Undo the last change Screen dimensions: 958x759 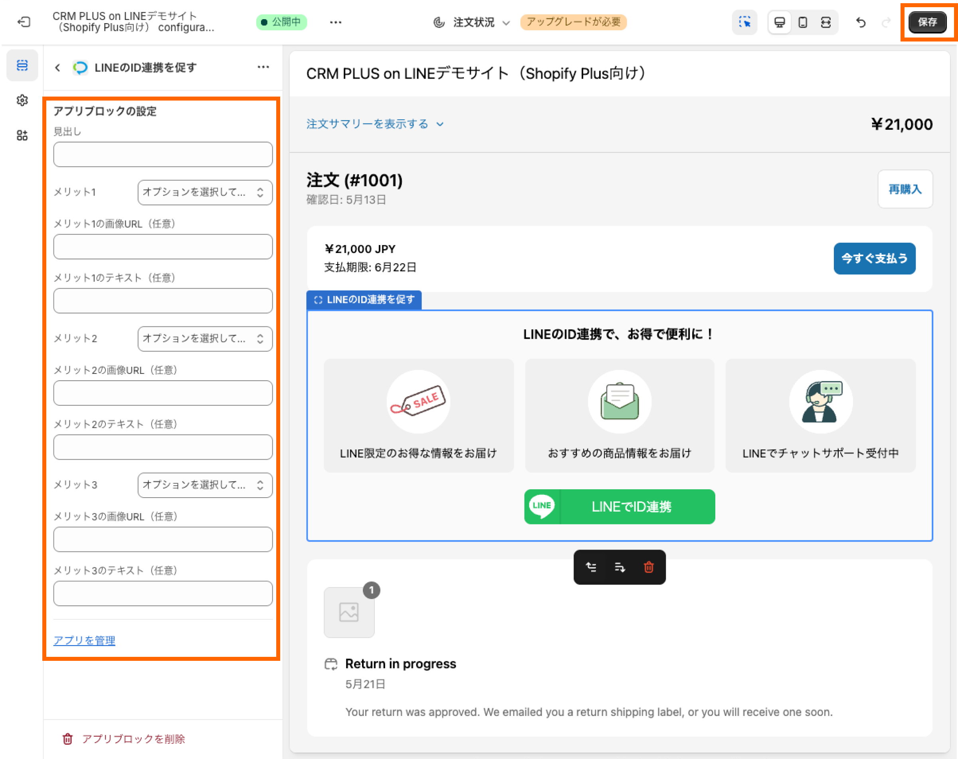pyautogui.click(x=860, y=22)
